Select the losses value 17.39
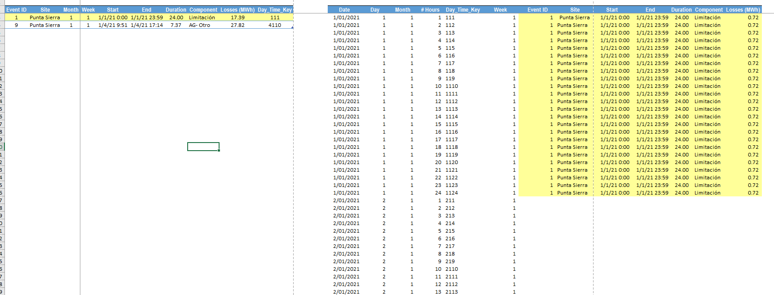 (x=237, y=17)
